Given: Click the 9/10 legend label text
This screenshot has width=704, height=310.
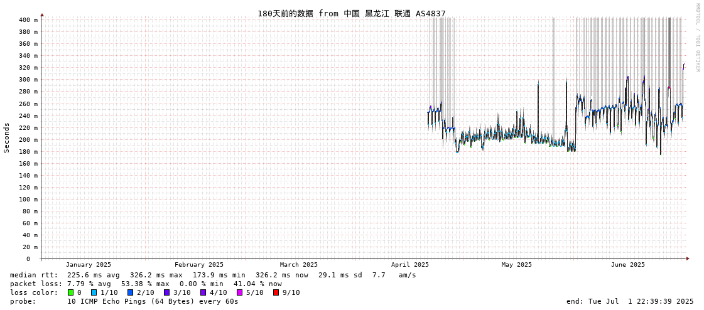Looking at the screenshot, I should [291, 292].
